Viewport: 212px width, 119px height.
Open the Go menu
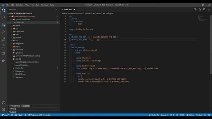pyautogui.click(x=32, y=5)
